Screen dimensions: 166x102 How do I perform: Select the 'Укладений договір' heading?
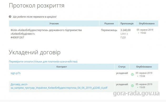(x=35, y=52)
